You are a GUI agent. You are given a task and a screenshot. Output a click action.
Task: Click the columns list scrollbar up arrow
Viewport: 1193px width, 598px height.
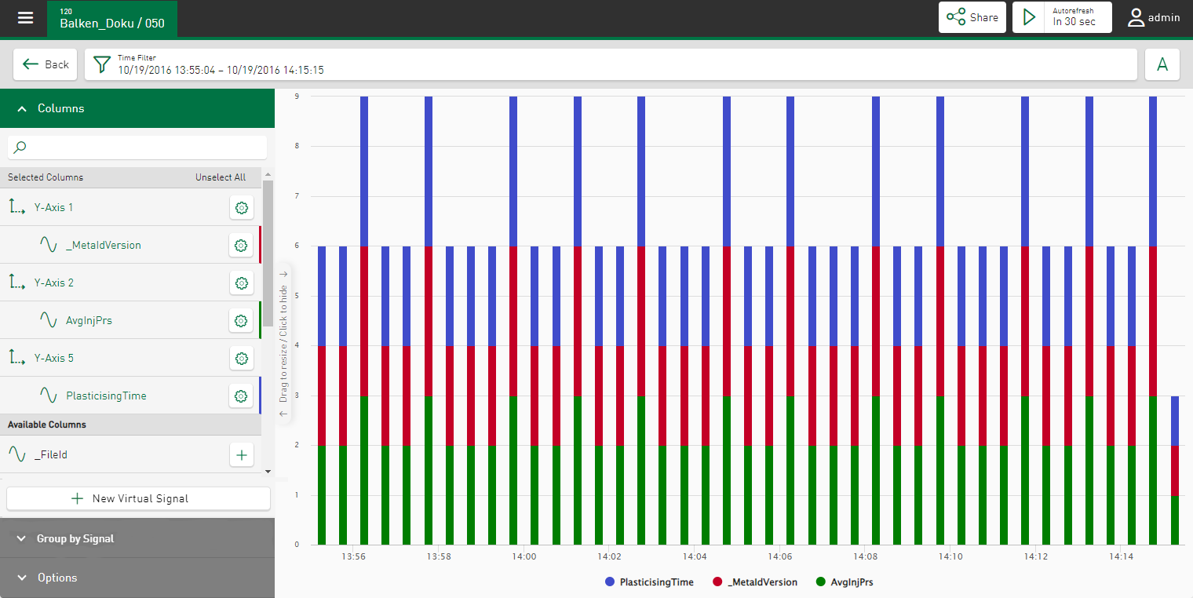pyautogui.click(x=268, y=174)
